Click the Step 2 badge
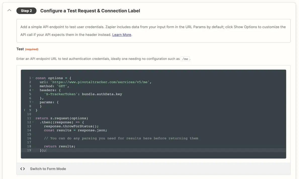 click(26, 11)
